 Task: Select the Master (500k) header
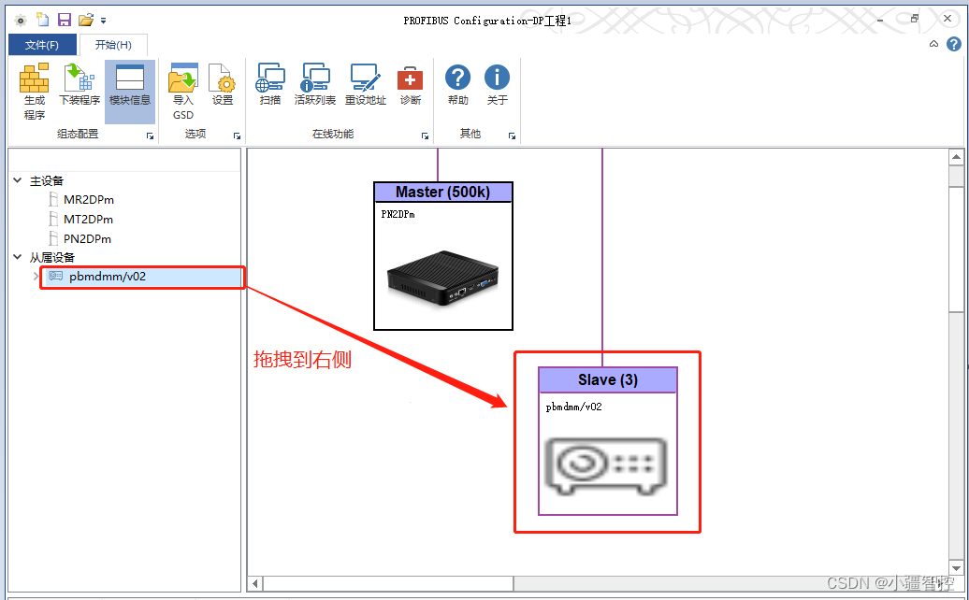click(443, 192)
